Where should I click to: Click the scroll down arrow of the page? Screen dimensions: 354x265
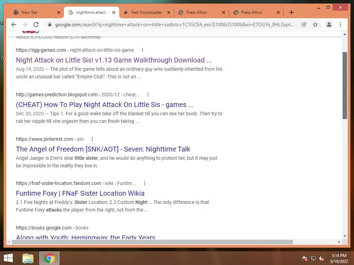click(x=345, y=236)
